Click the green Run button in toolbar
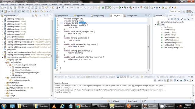The image size is (195, 109). 120,8
